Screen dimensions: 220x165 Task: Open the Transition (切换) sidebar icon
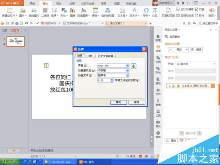158,59
